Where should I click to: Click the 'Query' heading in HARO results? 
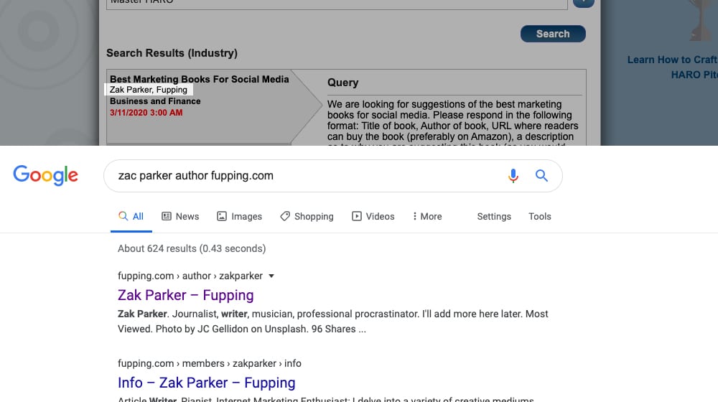343,83
